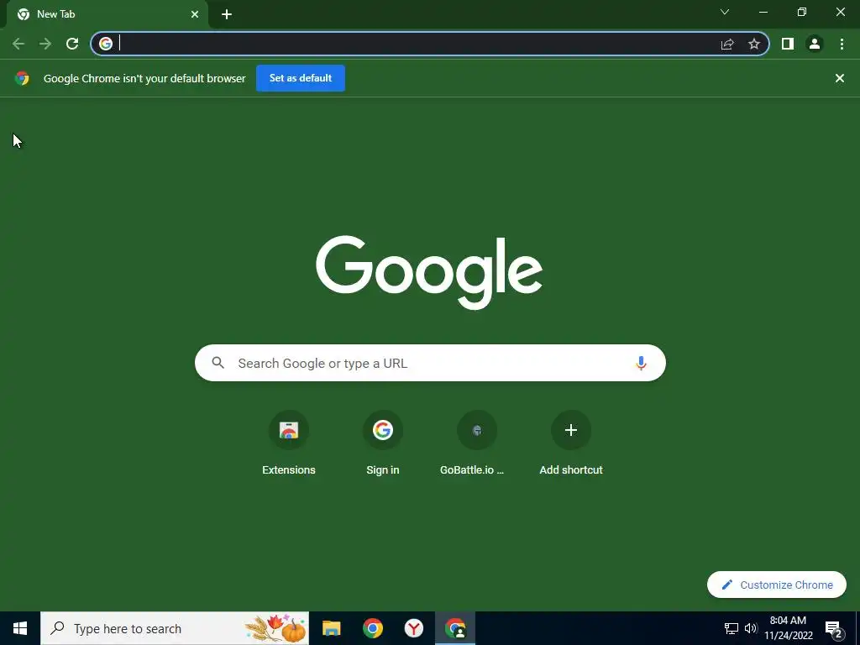860x645 pixels.
Task: Dismiss the default browser infobar
Action: coord(840,78)
